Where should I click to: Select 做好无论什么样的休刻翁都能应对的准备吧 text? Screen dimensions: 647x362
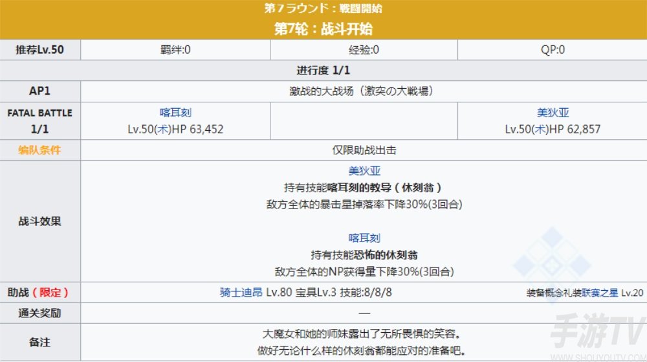pyautogui.click(x=359, y=350)
